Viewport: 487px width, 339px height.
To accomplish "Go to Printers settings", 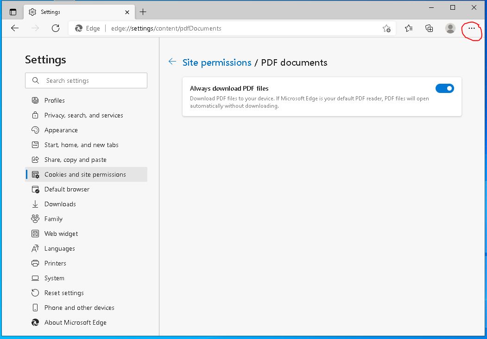I will click(x=86, y=264).
